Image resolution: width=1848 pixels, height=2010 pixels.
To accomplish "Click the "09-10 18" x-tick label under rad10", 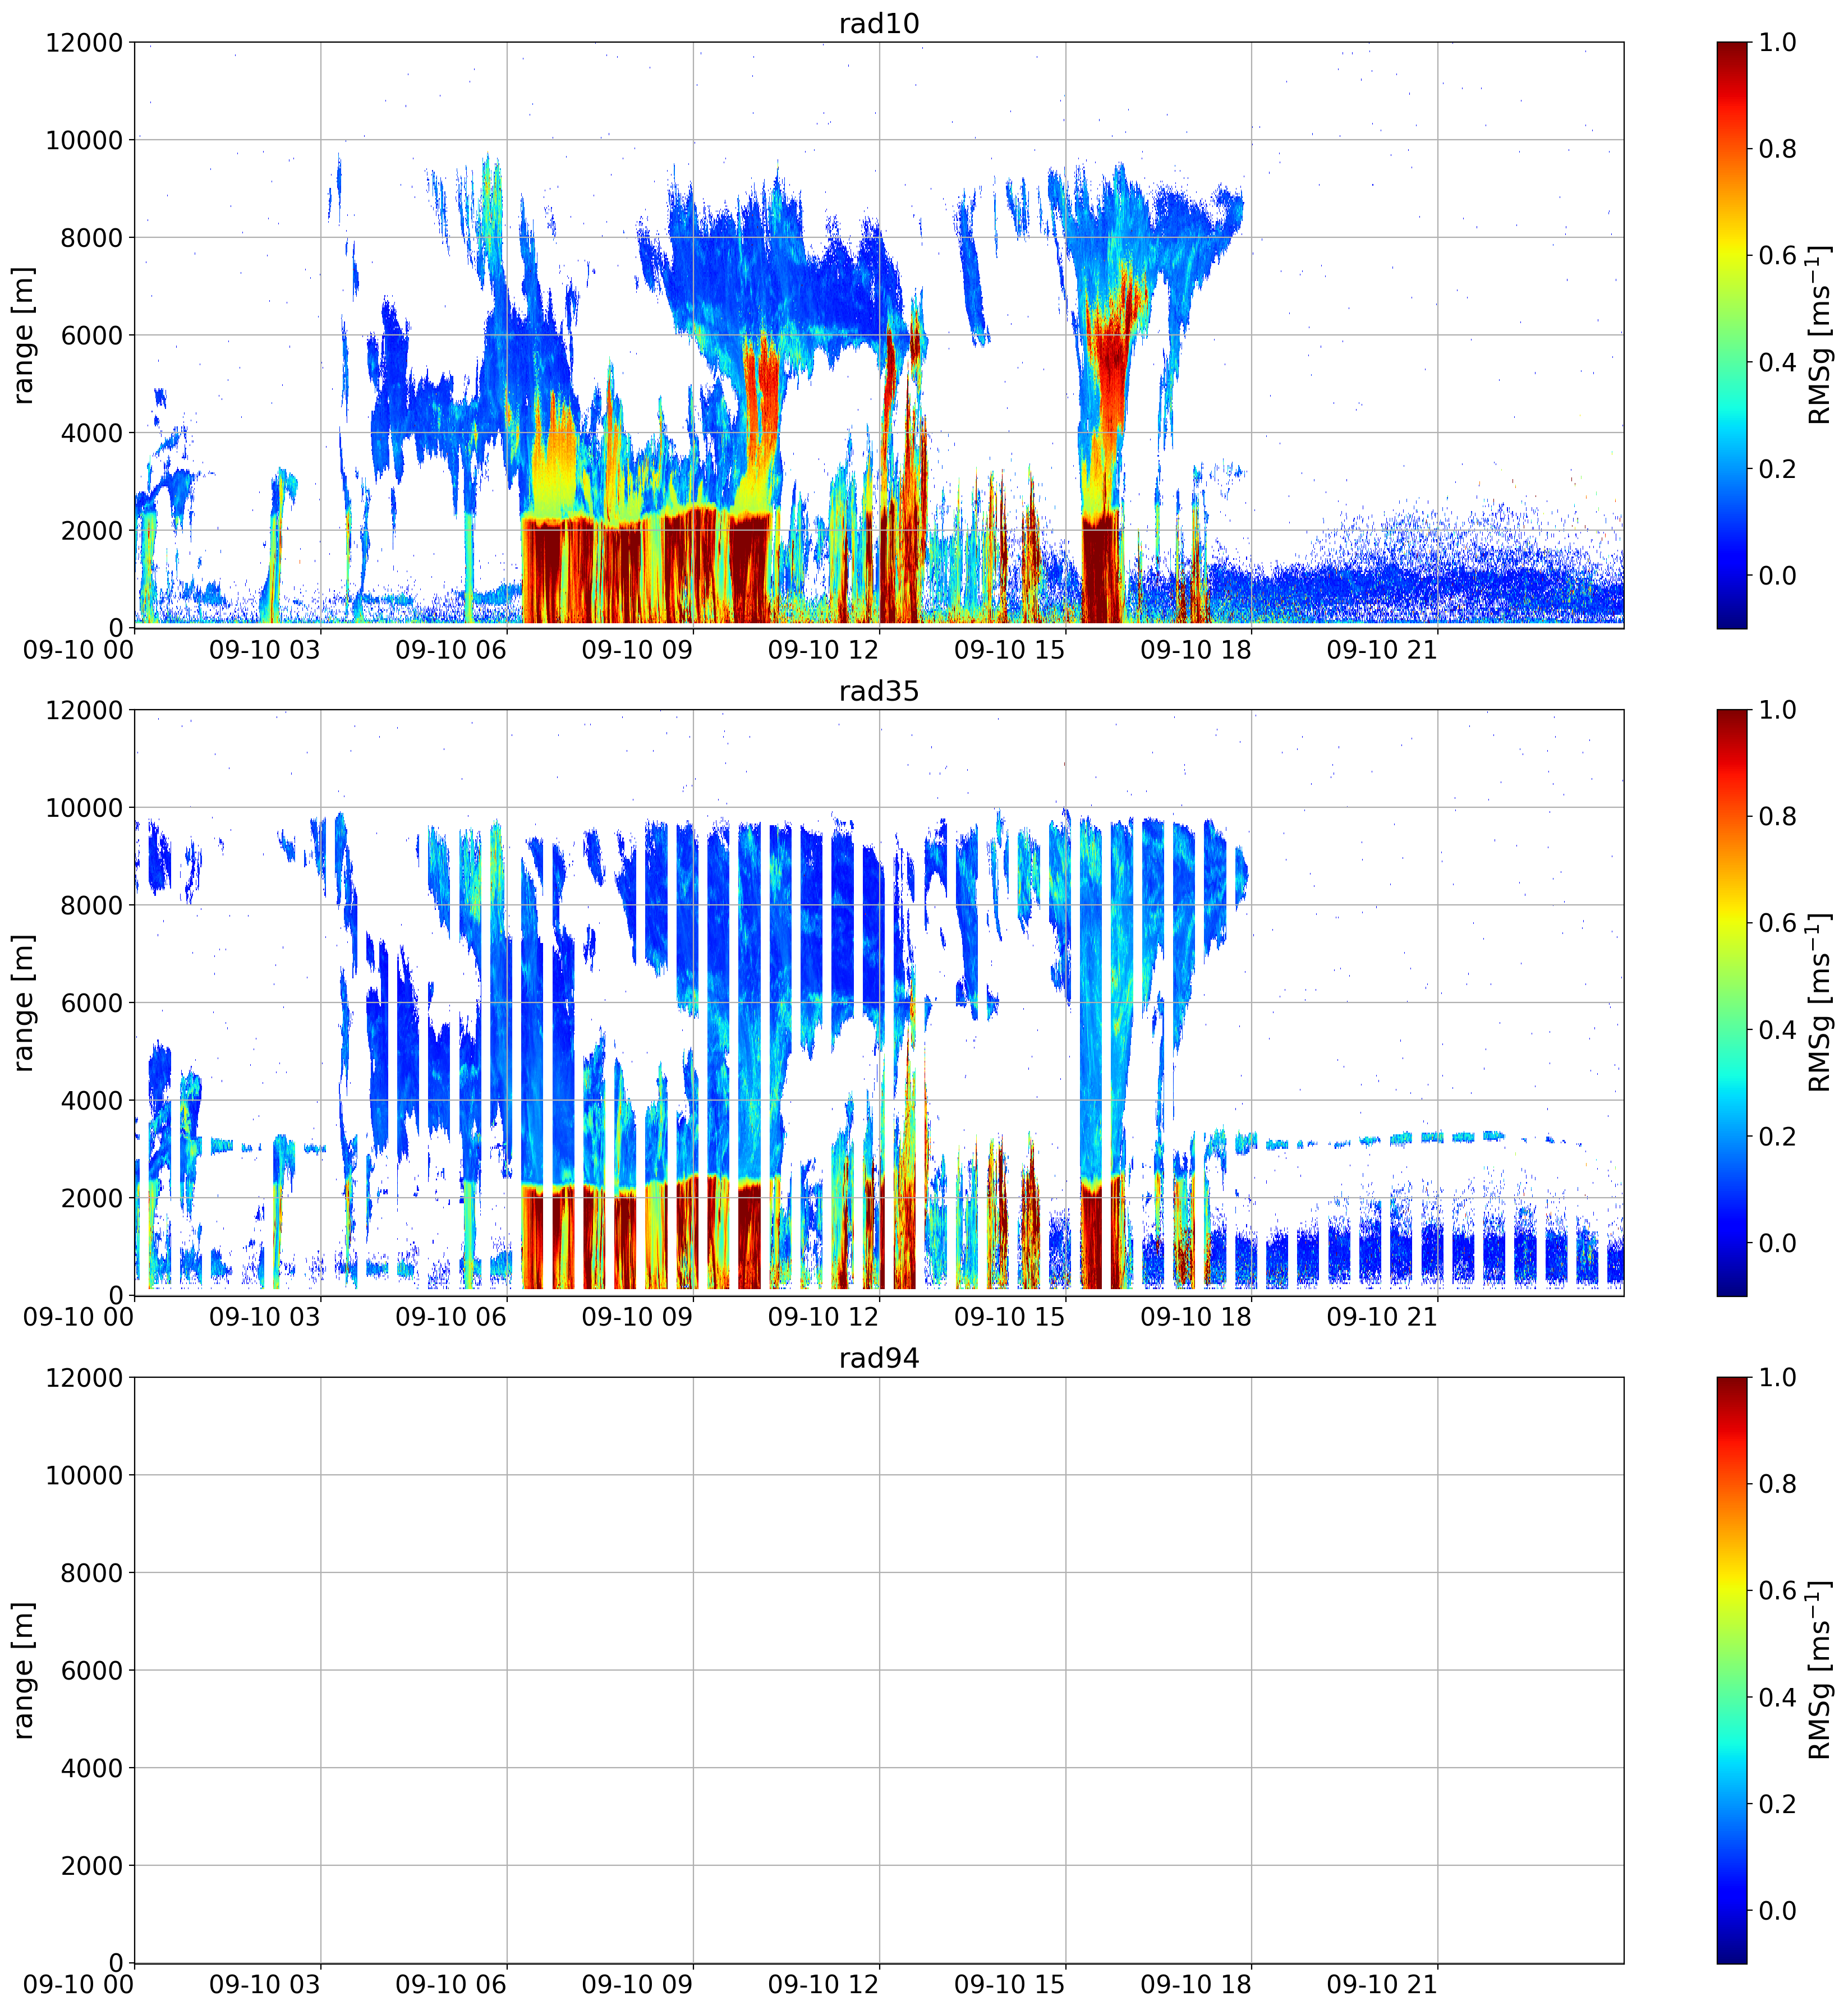I will coord(1196,650).
